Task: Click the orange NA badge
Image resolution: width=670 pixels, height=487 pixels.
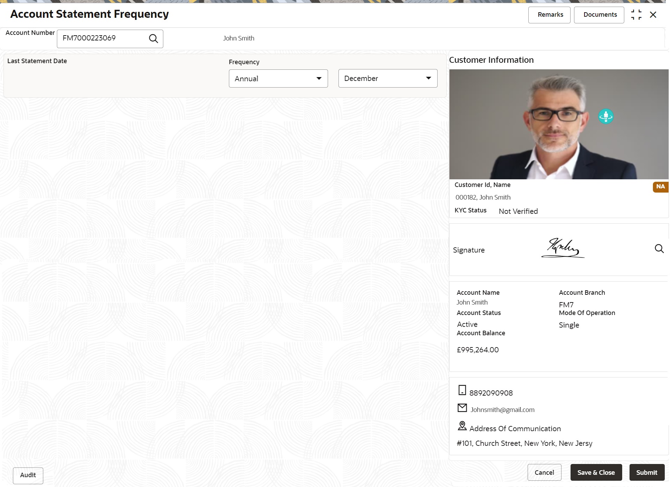Action: [660, 187]
